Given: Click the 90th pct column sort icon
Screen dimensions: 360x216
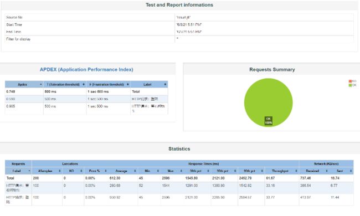Looking at the screenshot, I should (x=208, y=171).
